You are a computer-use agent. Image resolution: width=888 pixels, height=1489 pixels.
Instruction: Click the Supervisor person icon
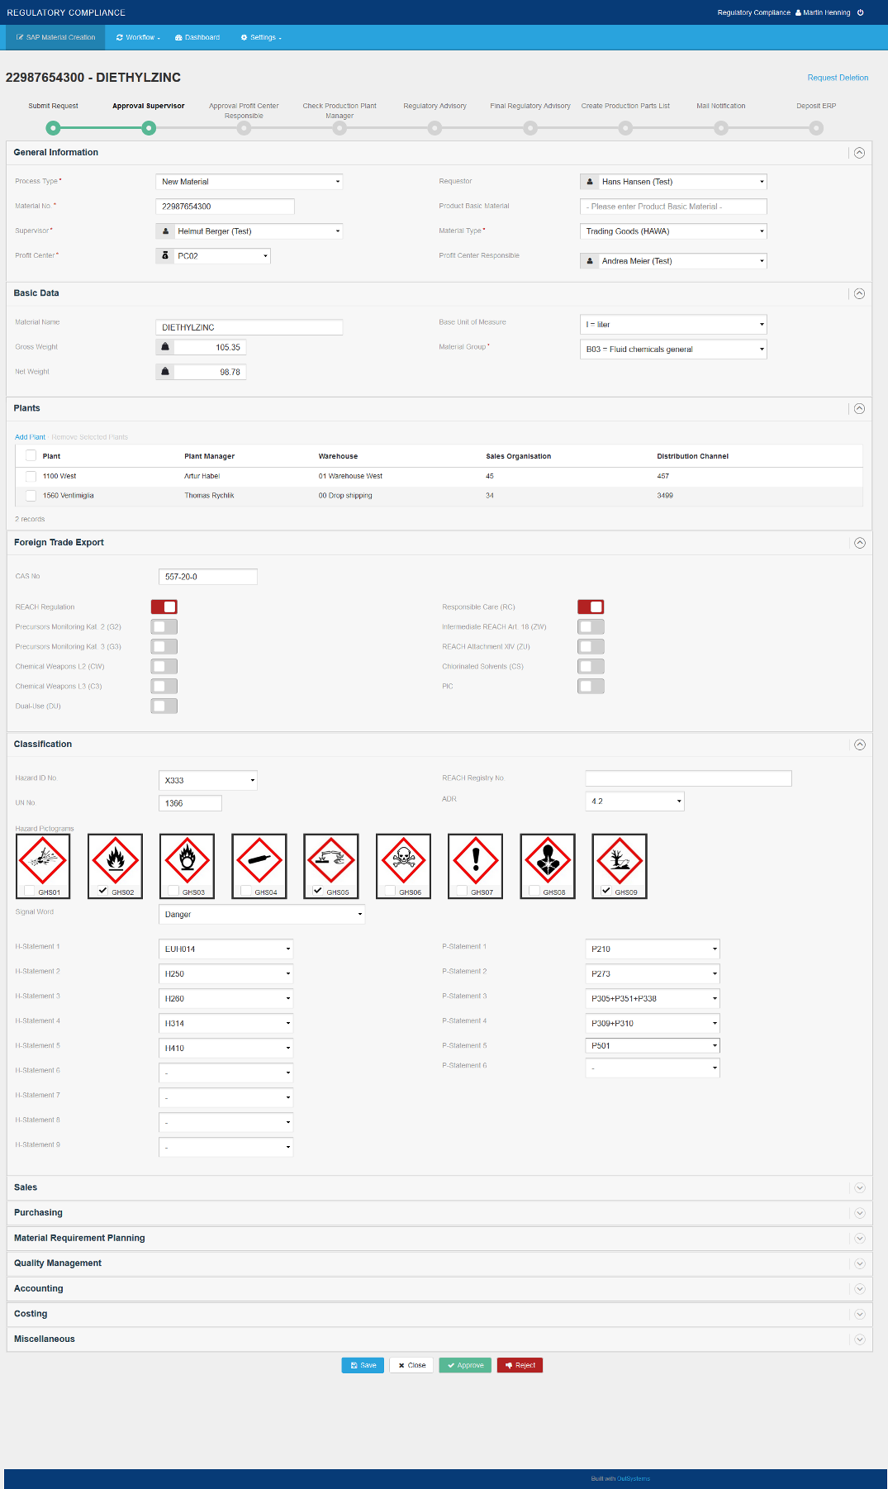tap(165, 231)
